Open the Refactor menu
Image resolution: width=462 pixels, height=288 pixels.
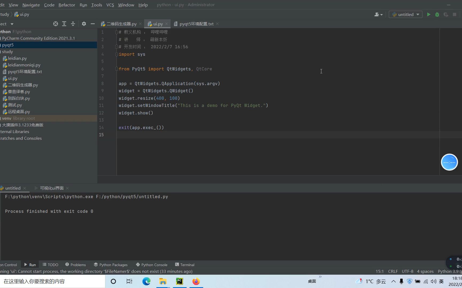pos(67,5)
